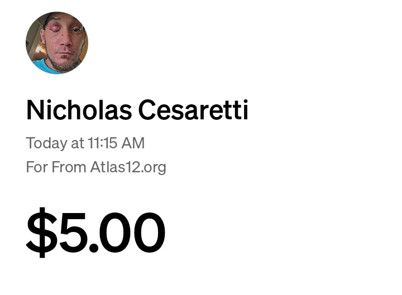Click the payment note For From Atlas12.org
The image size is (402, 295).
[95, 167]
